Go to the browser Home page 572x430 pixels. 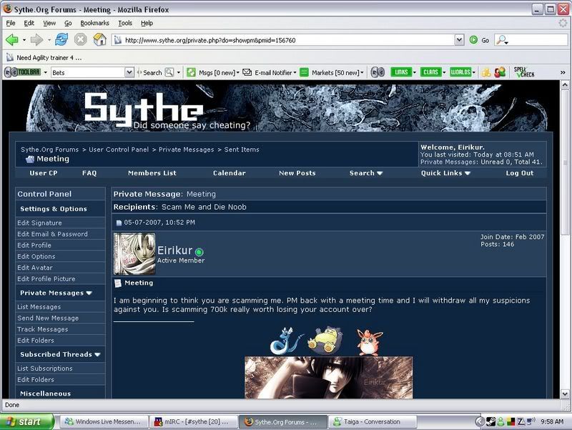99,39
